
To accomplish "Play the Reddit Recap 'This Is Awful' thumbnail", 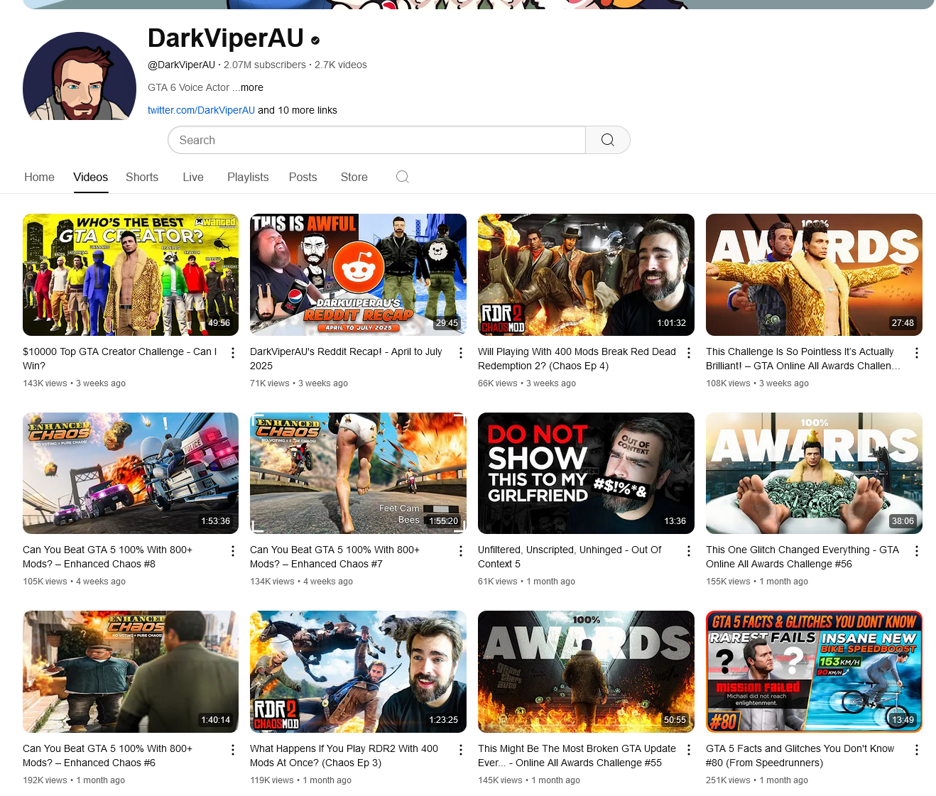I will 358,275.
